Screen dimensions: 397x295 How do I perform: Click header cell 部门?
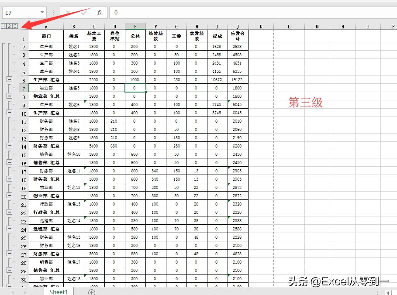click(46, 36)
